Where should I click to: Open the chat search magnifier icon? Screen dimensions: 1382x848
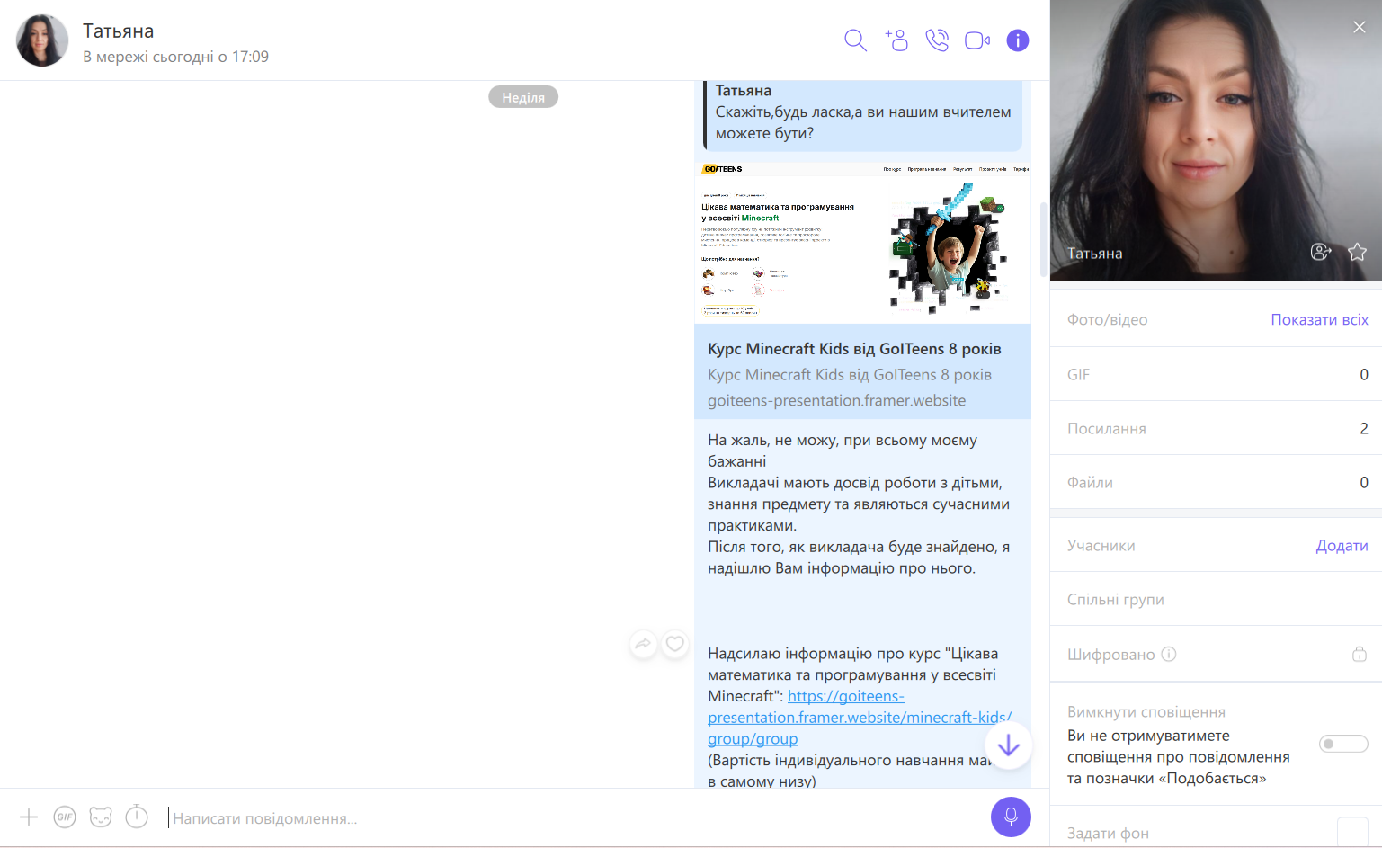[855, 40]
